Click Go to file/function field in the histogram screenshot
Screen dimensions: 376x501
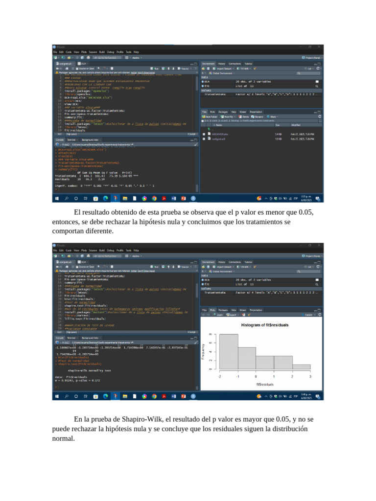tap(107, 256)
